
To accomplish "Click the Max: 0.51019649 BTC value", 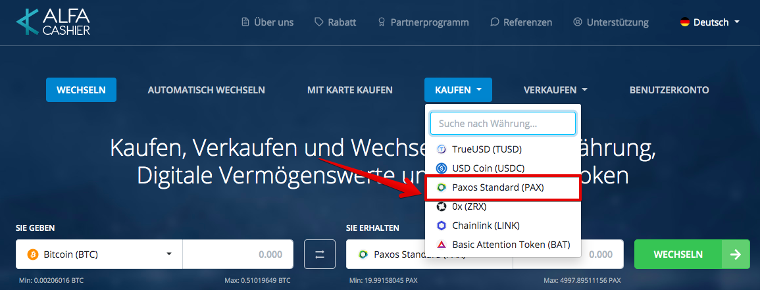I will tap(257, 280).
